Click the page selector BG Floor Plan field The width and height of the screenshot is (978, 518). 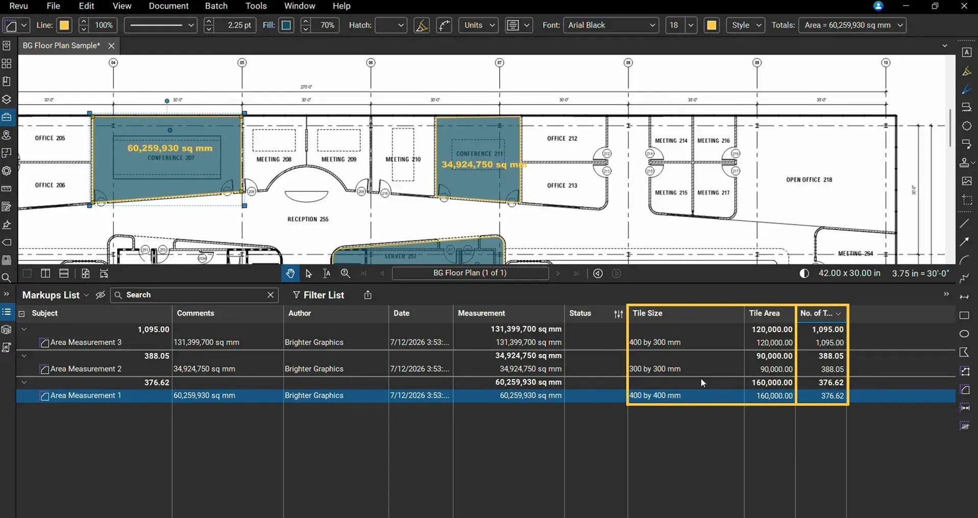click(470, 273)
